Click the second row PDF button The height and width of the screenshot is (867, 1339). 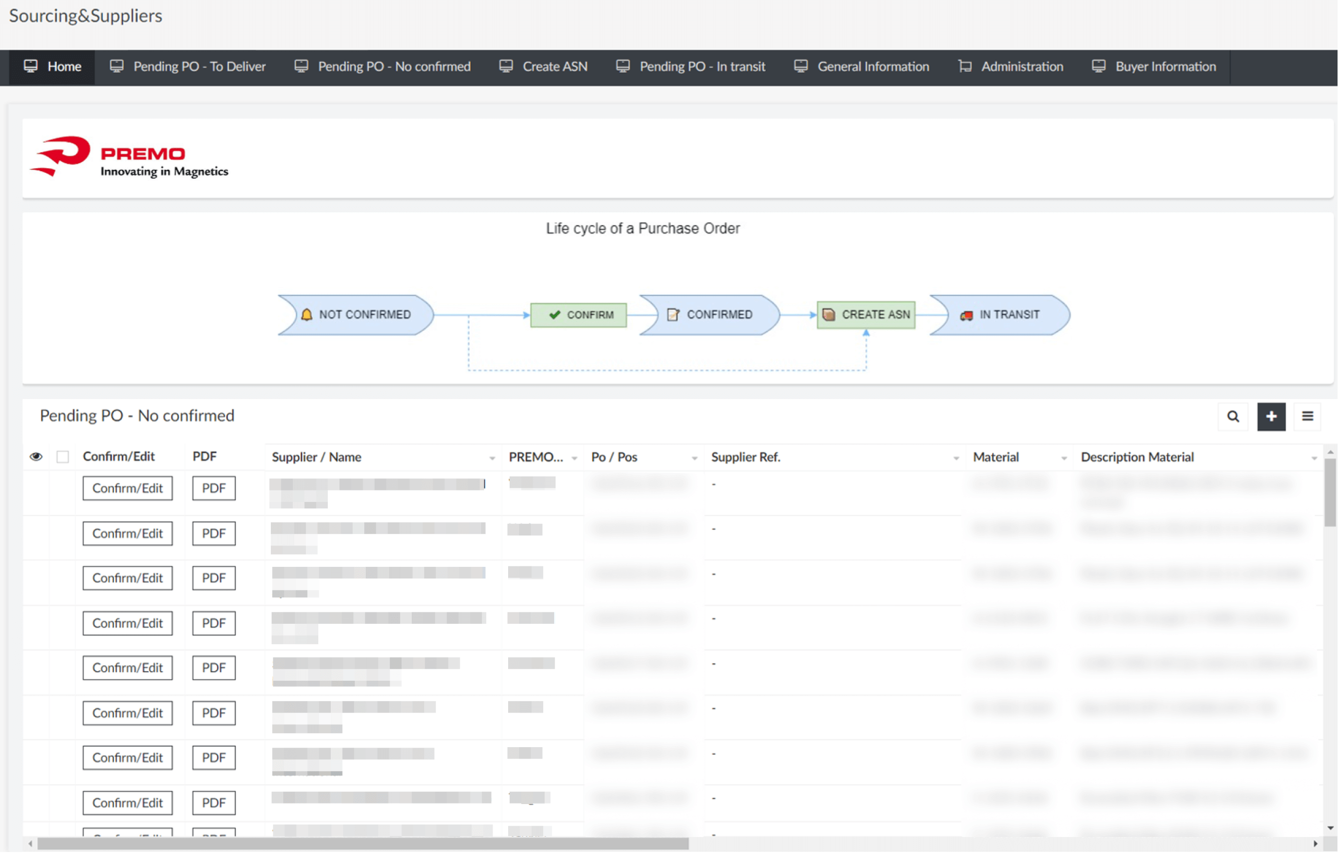(x=213, y=533)
